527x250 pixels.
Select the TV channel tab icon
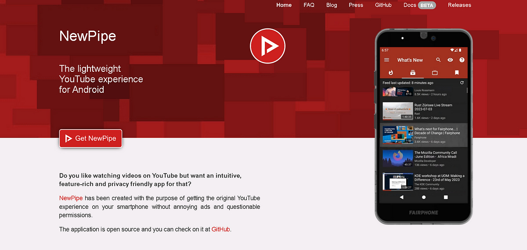pos(435,73)
